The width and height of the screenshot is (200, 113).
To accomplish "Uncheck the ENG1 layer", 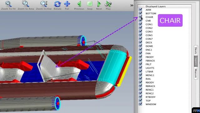I will tap(140, 50).
